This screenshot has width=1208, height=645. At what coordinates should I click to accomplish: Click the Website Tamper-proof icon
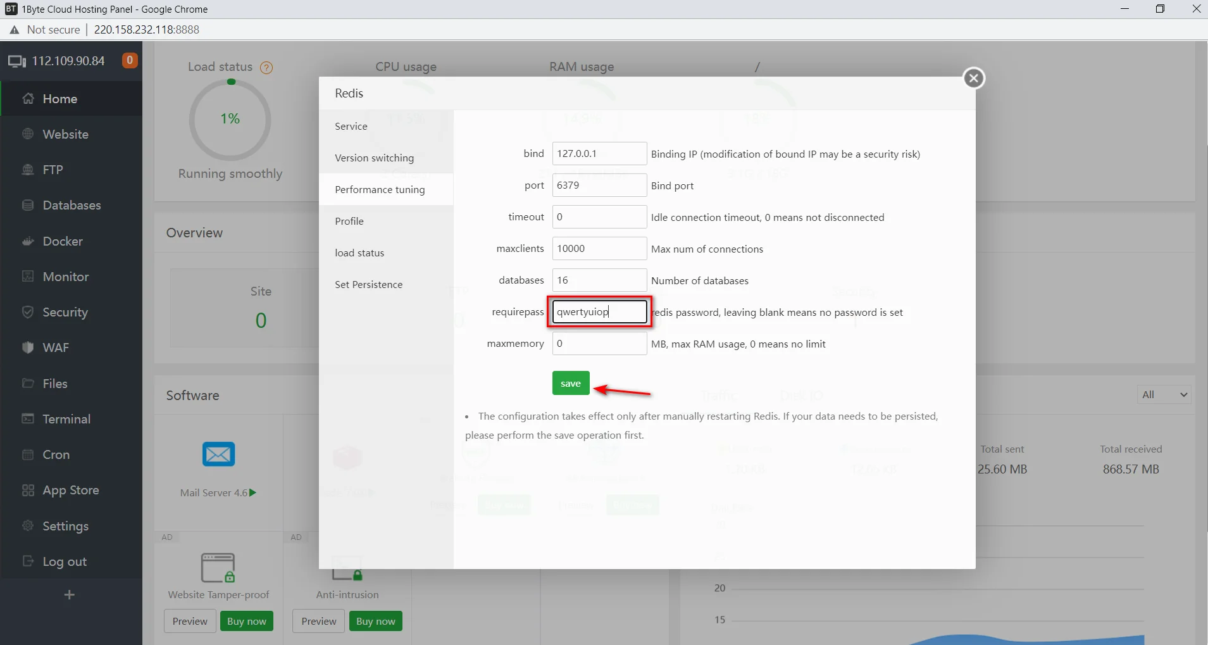pos(218,568)
